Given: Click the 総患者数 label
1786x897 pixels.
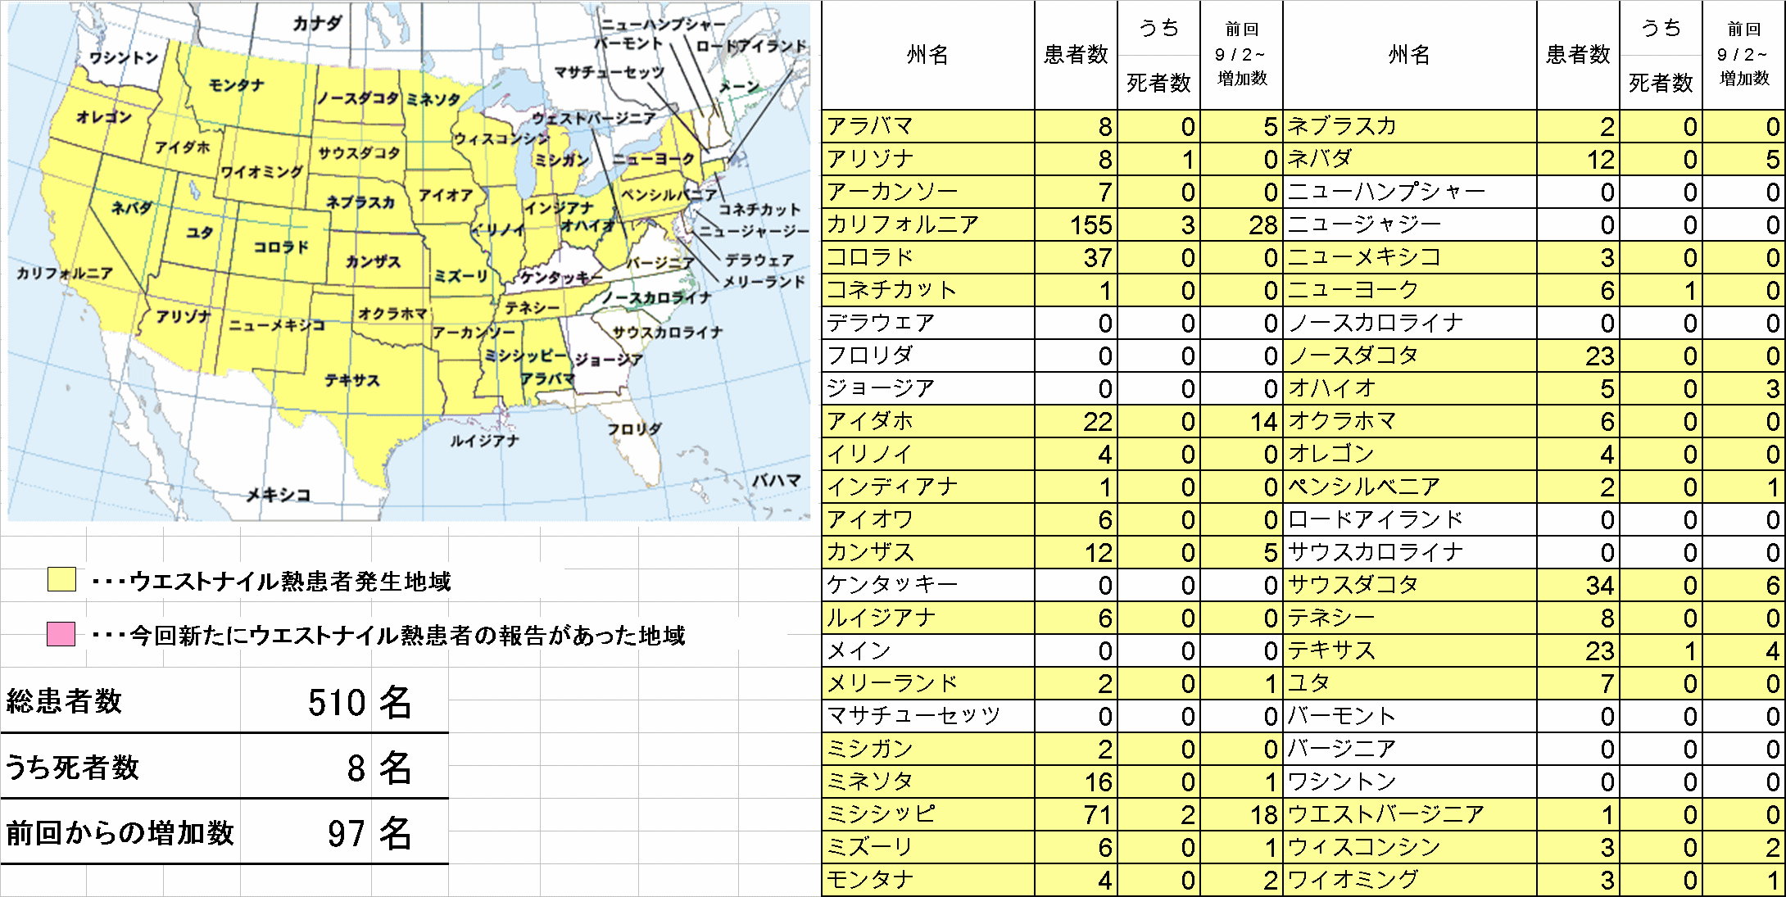Looking at the screenshot, I should (x=64, y=701).
